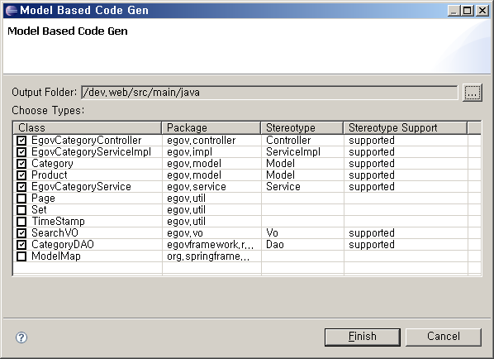
Task: Click the Stereotype column header
Action: [302, 127]
